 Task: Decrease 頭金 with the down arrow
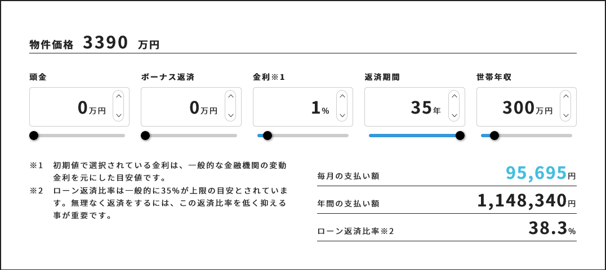[x=118, y=115]
